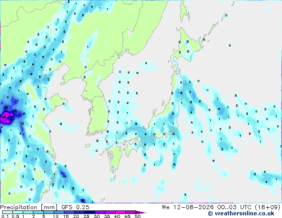Click the legend label "15"
Viewport: 282px width, 218px height.
[66, 216]
